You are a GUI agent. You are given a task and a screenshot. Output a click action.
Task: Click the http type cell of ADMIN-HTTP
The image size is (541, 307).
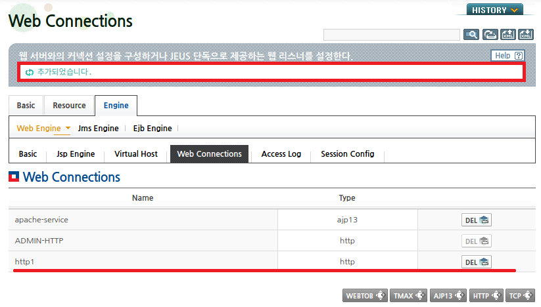tap(347, 241)
